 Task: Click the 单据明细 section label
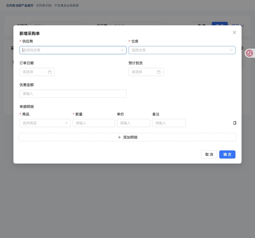(27, 107)
